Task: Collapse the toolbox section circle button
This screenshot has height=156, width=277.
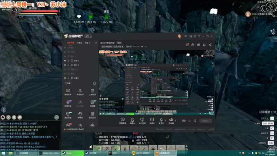Action: 95,83
